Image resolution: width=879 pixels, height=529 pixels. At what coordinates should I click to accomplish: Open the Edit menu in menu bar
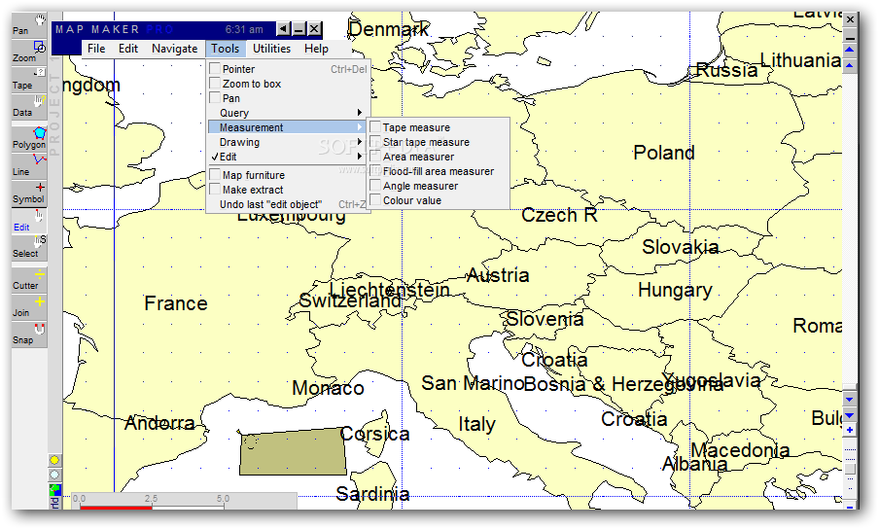[x=127, y=49]
